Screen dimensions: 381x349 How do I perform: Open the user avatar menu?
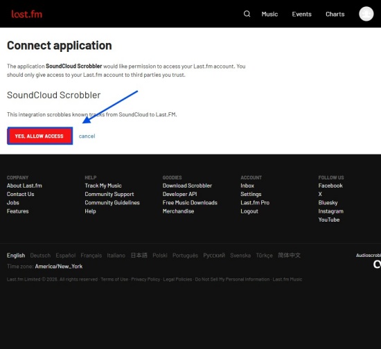coord(366,14)
